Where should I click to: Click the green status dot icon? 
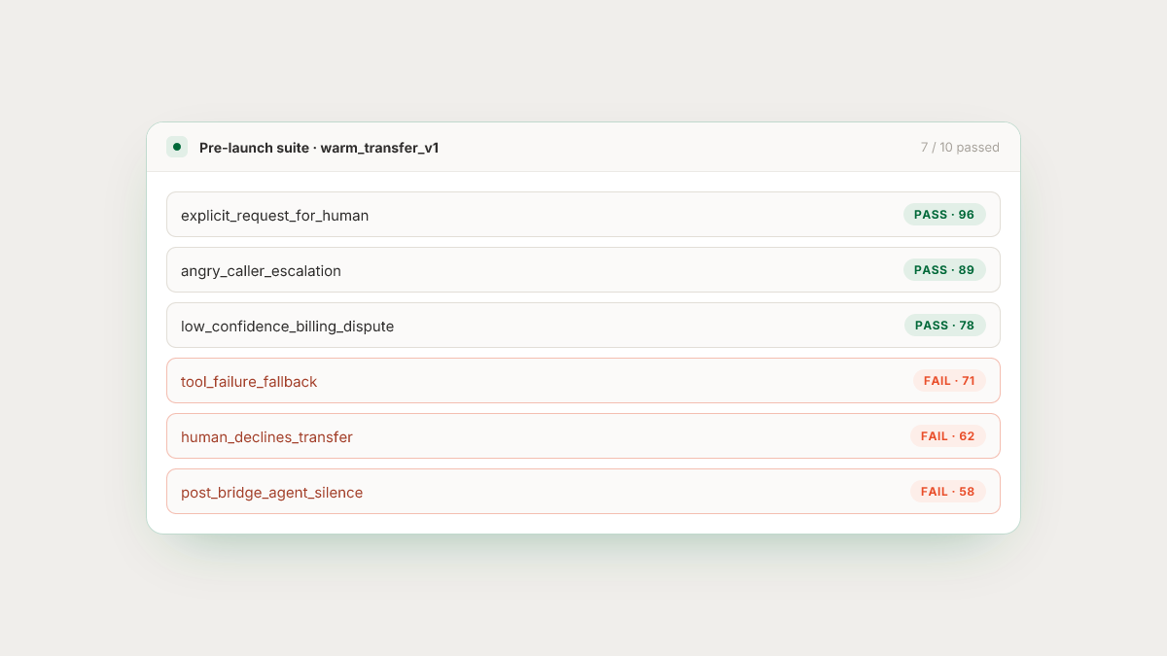[177, 148]
